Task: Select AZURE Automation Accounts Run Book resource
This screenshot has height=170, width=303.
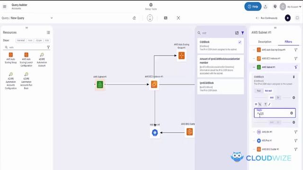Action: tap(27, 81)
